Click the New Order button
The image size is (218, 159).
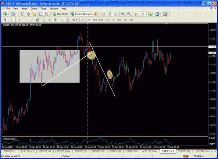(61, 14)
